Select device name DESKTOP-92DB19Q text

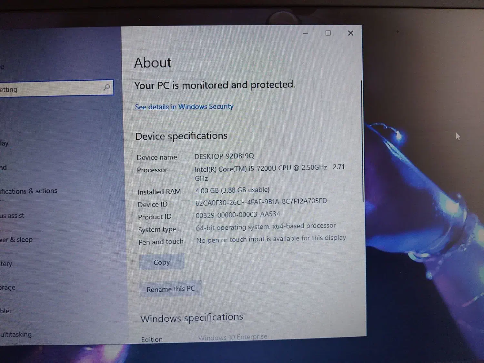(224, 156)
